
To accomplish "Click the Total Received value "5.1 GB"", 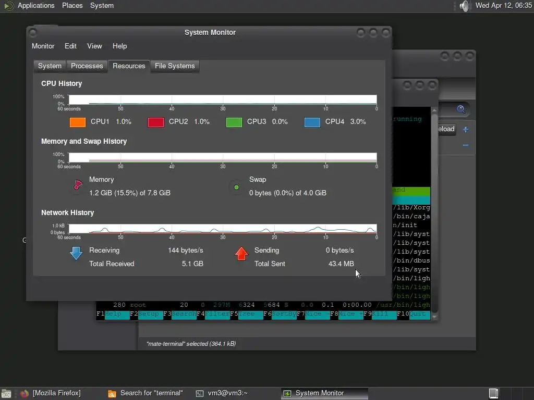I will (192, 264).
